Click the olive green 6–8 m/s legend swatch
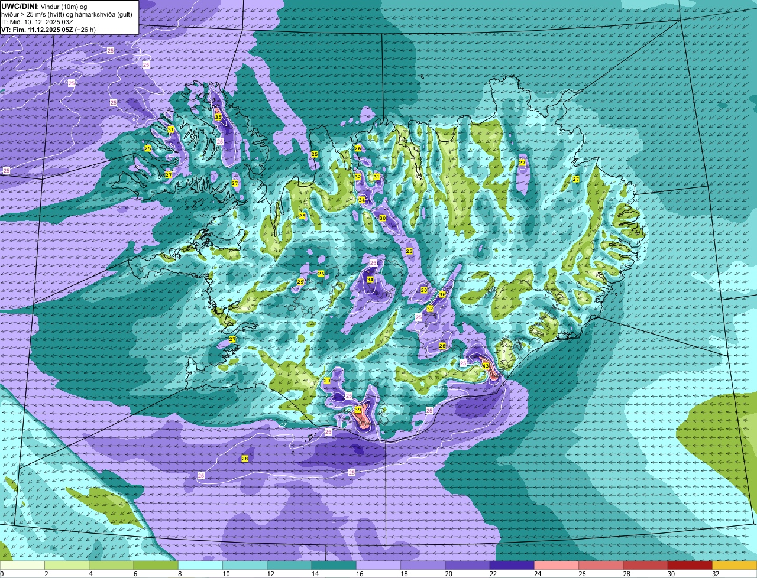Image resolution: width=757 pixels, height=578 pixels. click(156, 565)
